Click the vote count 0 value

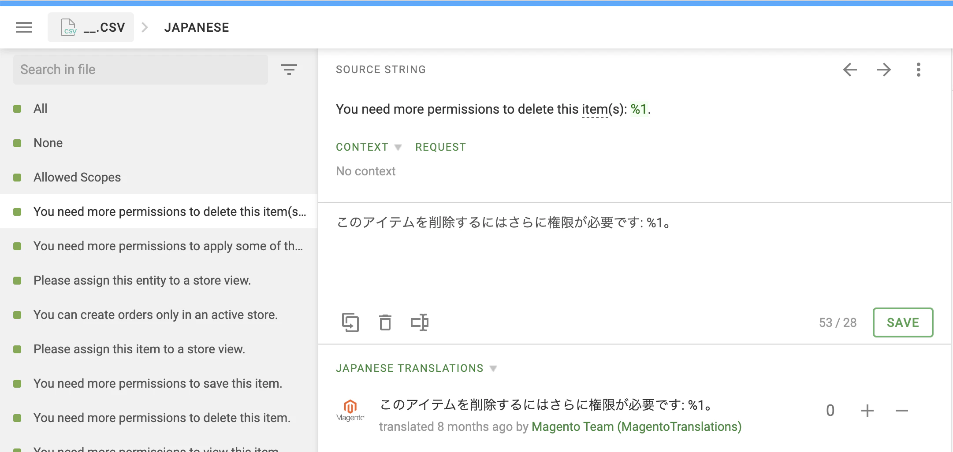click(x=830, y=411)
